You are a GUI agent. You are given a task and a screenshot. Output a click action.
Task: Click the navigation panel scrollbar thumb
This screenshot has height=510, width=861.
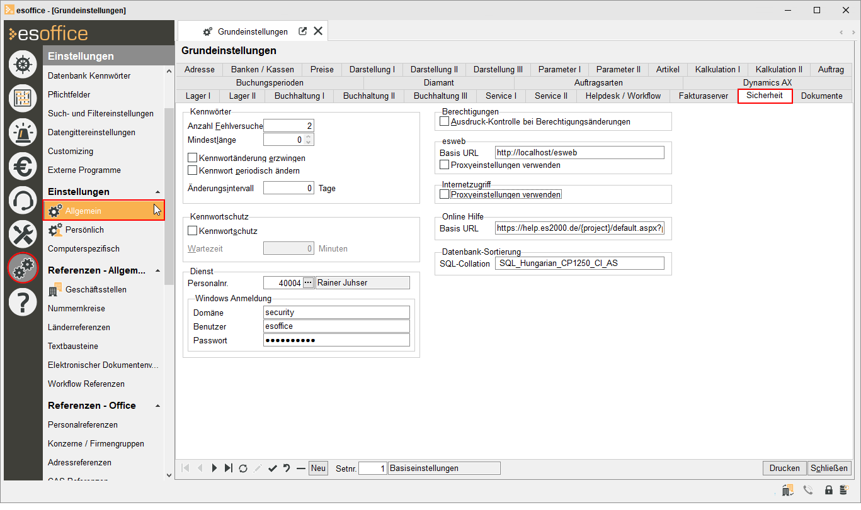click(169, 196)
